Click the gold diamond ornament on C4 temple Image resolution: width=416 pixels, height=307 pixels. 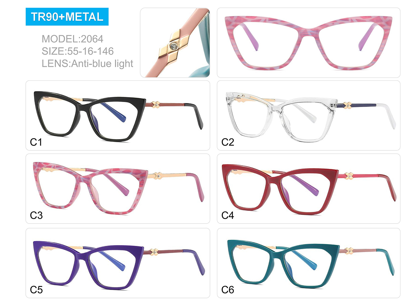pos(349,175)
